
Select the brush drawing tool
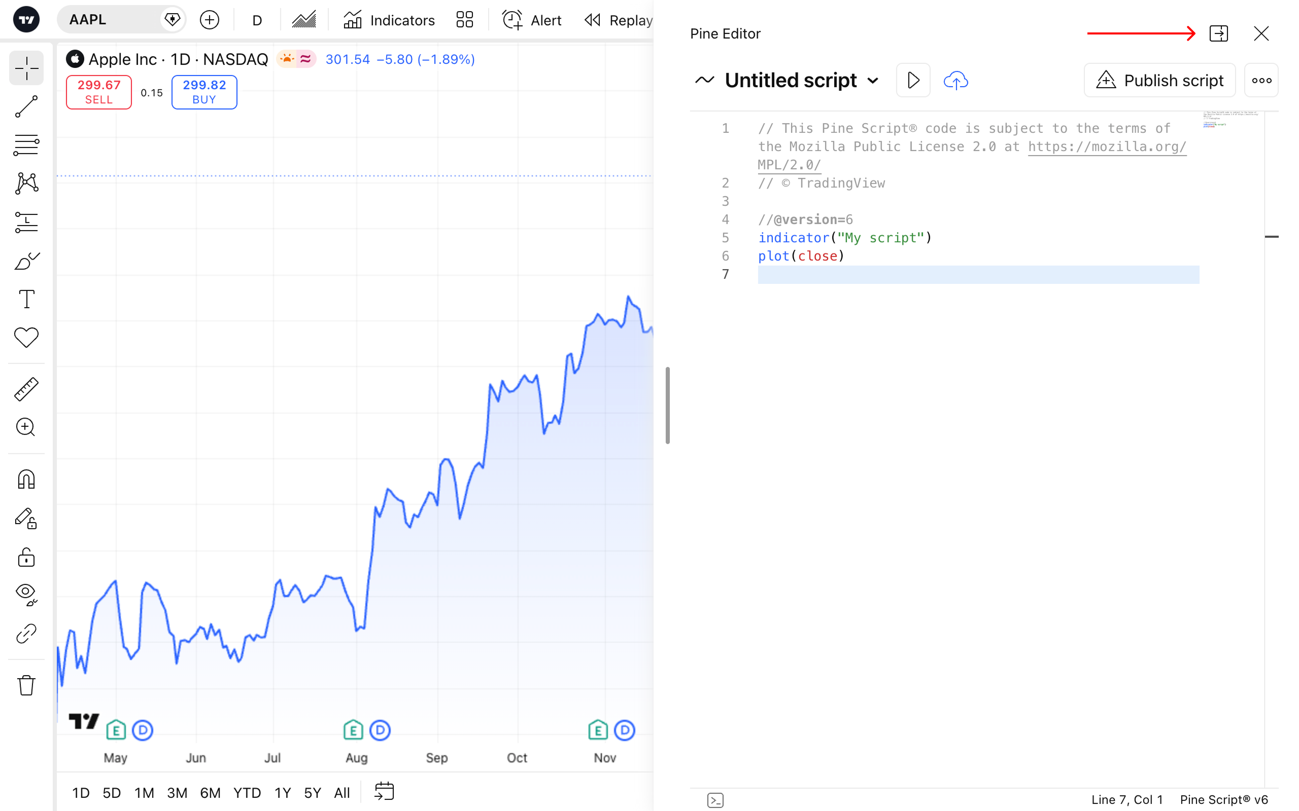[26, 261]
